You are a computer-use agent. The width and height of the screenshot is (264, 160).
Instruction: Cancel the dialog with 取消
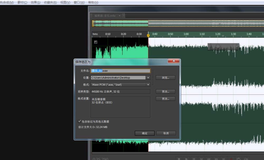(x=166, y=133)
